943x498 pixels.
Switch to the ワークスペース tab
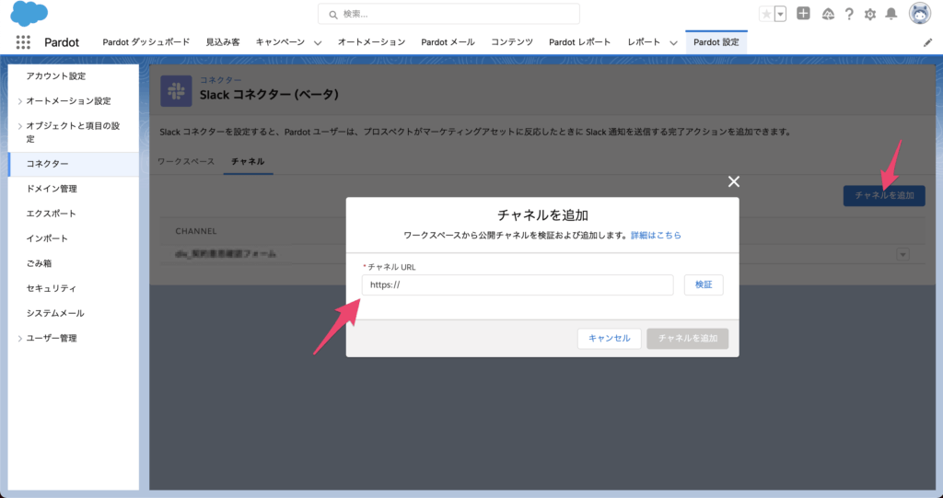pos(185,161)
